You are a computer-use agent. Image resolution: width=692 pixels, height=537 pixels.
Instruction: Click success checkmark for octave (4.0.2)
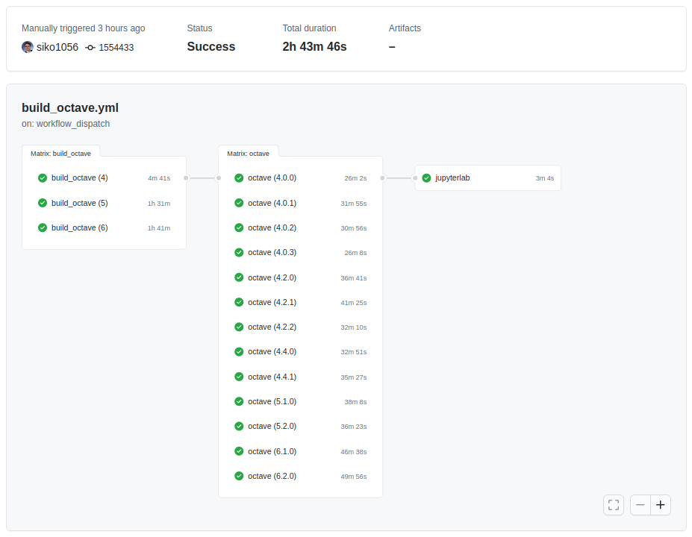click(x=239, y=227)
